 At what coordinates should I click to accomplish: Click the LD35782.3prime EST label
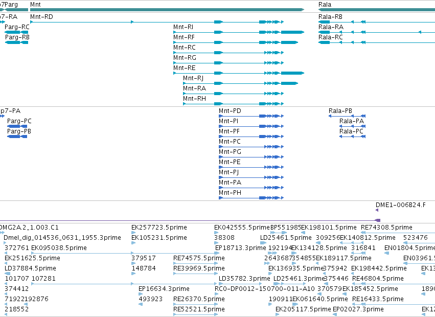pyautogui.click(x=244, y=279)
